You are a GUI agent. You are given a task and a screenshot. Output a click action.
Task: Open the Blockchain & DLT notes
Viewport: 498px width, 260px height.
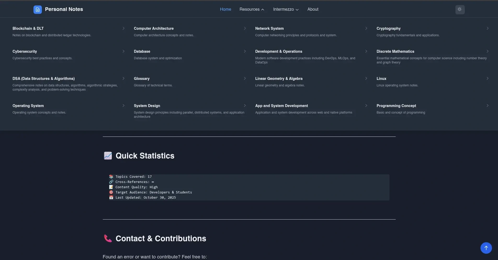28,28
